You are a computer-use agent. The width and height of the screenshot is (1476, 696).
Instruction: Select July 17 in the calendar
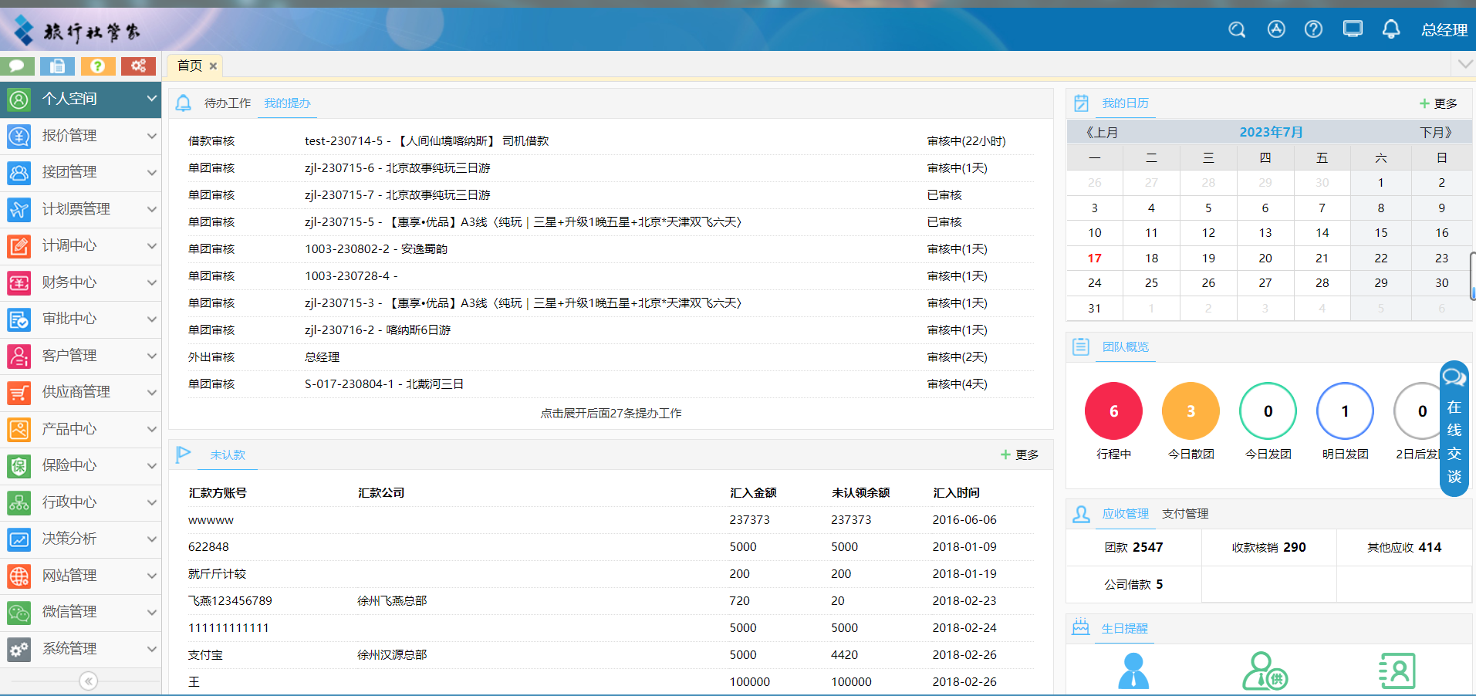point(1094,258)
